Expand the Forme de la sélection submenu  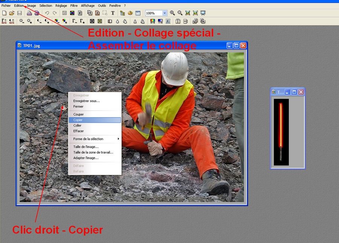[95, 139]
